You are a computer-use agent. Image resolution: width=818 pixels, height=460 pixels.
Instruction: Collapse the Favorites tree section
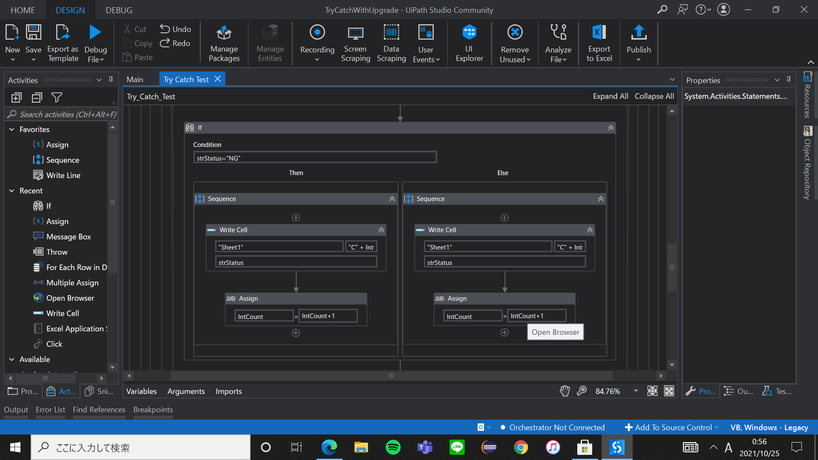tap(12, 129)
